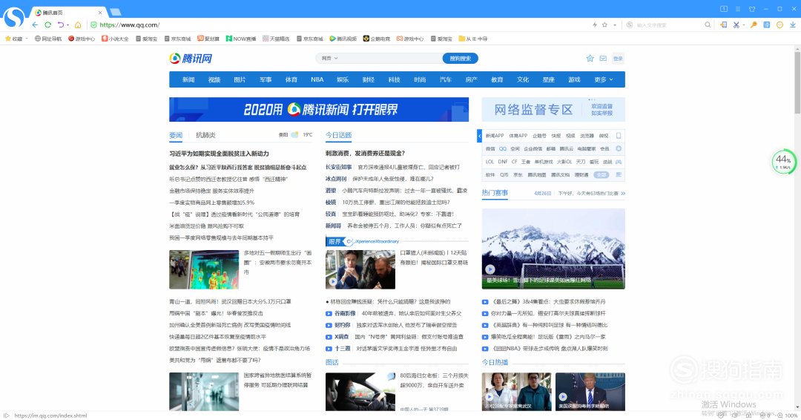Open the 网址导航 bookmark
The width and height of the screenshot is (801, 420).
pyautogui.click(x=48, y=39)
